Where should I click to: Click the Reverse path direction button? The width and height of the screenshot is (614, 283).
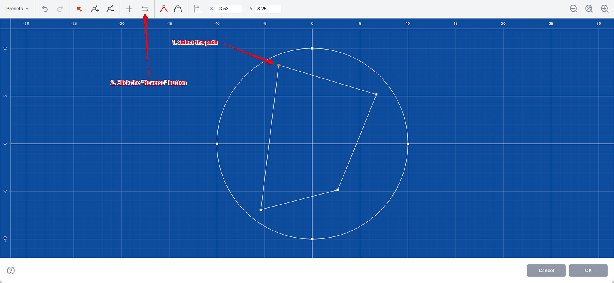tap(145, 9)
